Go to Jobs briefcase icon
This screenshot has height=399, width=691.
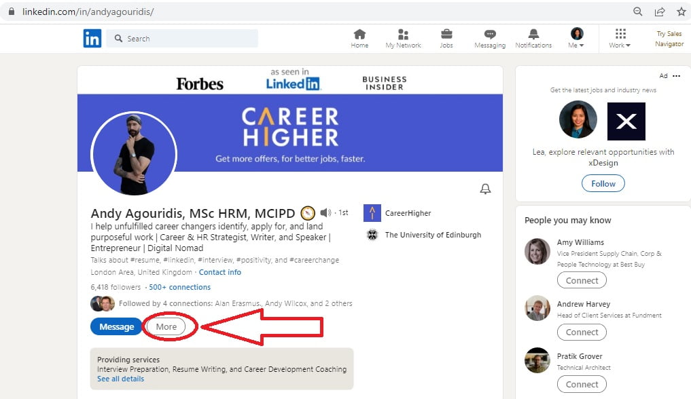[446, 38]
